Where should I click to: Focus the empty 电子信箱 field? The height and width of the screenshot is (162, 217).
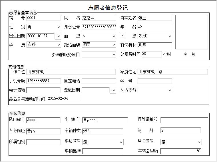[43, 90]
